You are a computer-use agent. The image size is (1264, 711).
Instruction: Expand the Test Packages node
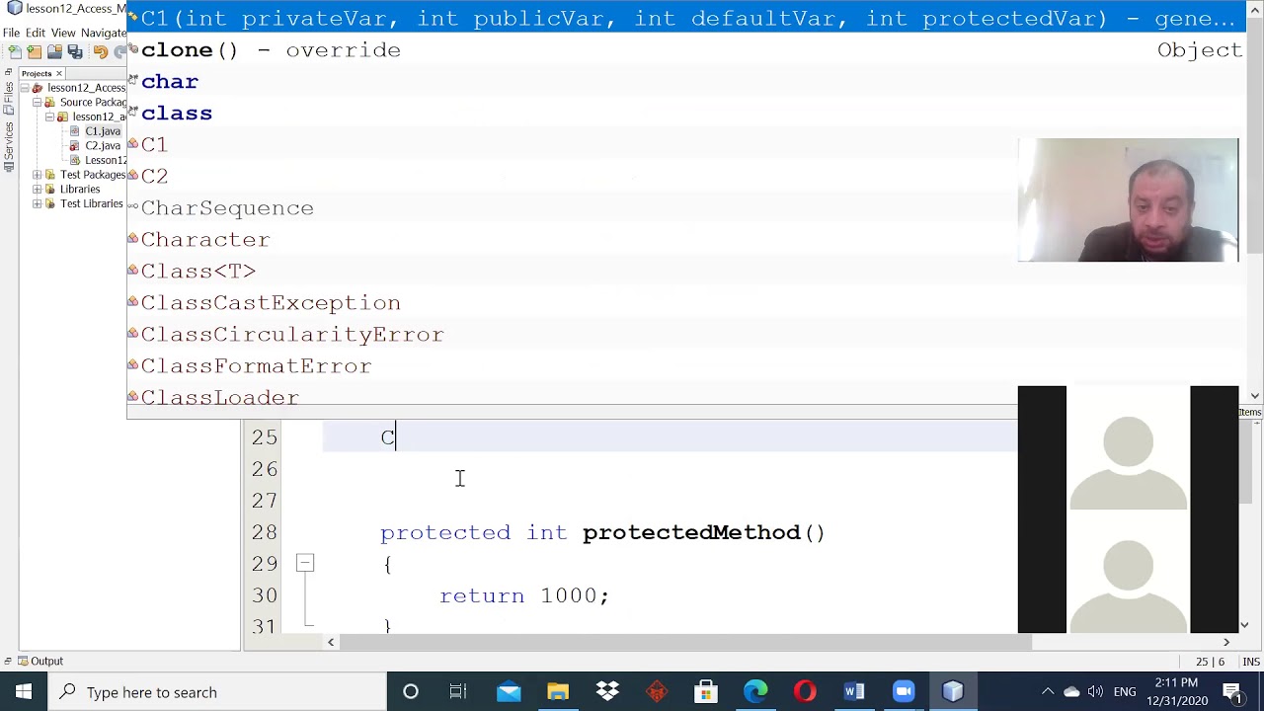pyautogui.click(x=37, y=175)
